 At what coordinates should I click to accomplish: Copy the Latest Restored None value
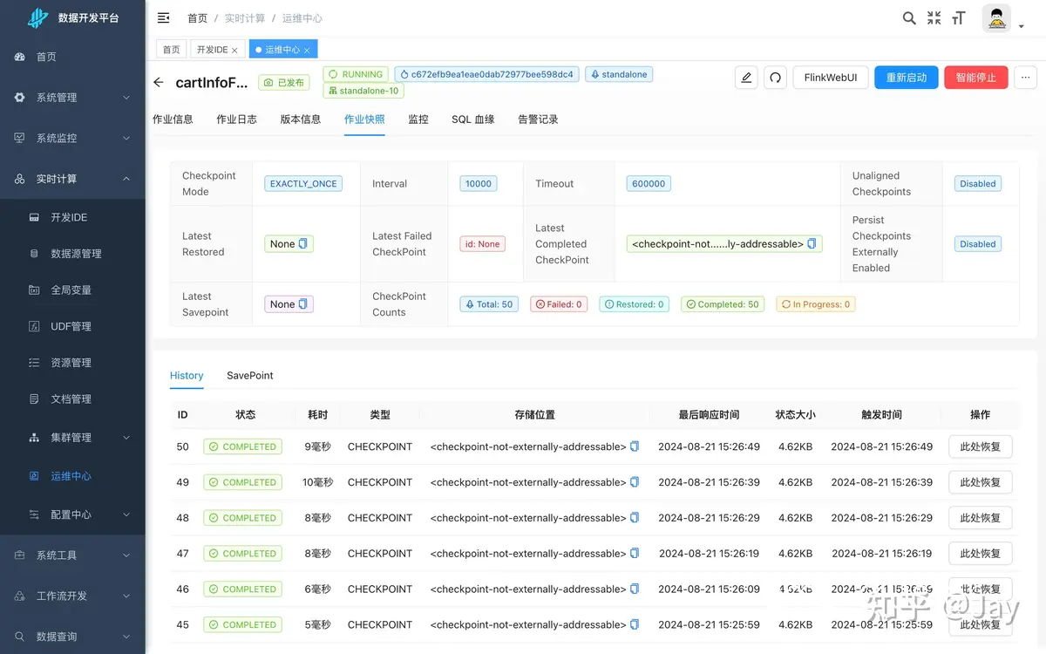click(303, 244)
